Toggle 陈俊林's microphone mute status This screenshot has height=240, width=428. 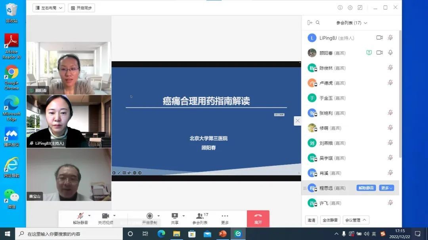[x=390, y=68]
